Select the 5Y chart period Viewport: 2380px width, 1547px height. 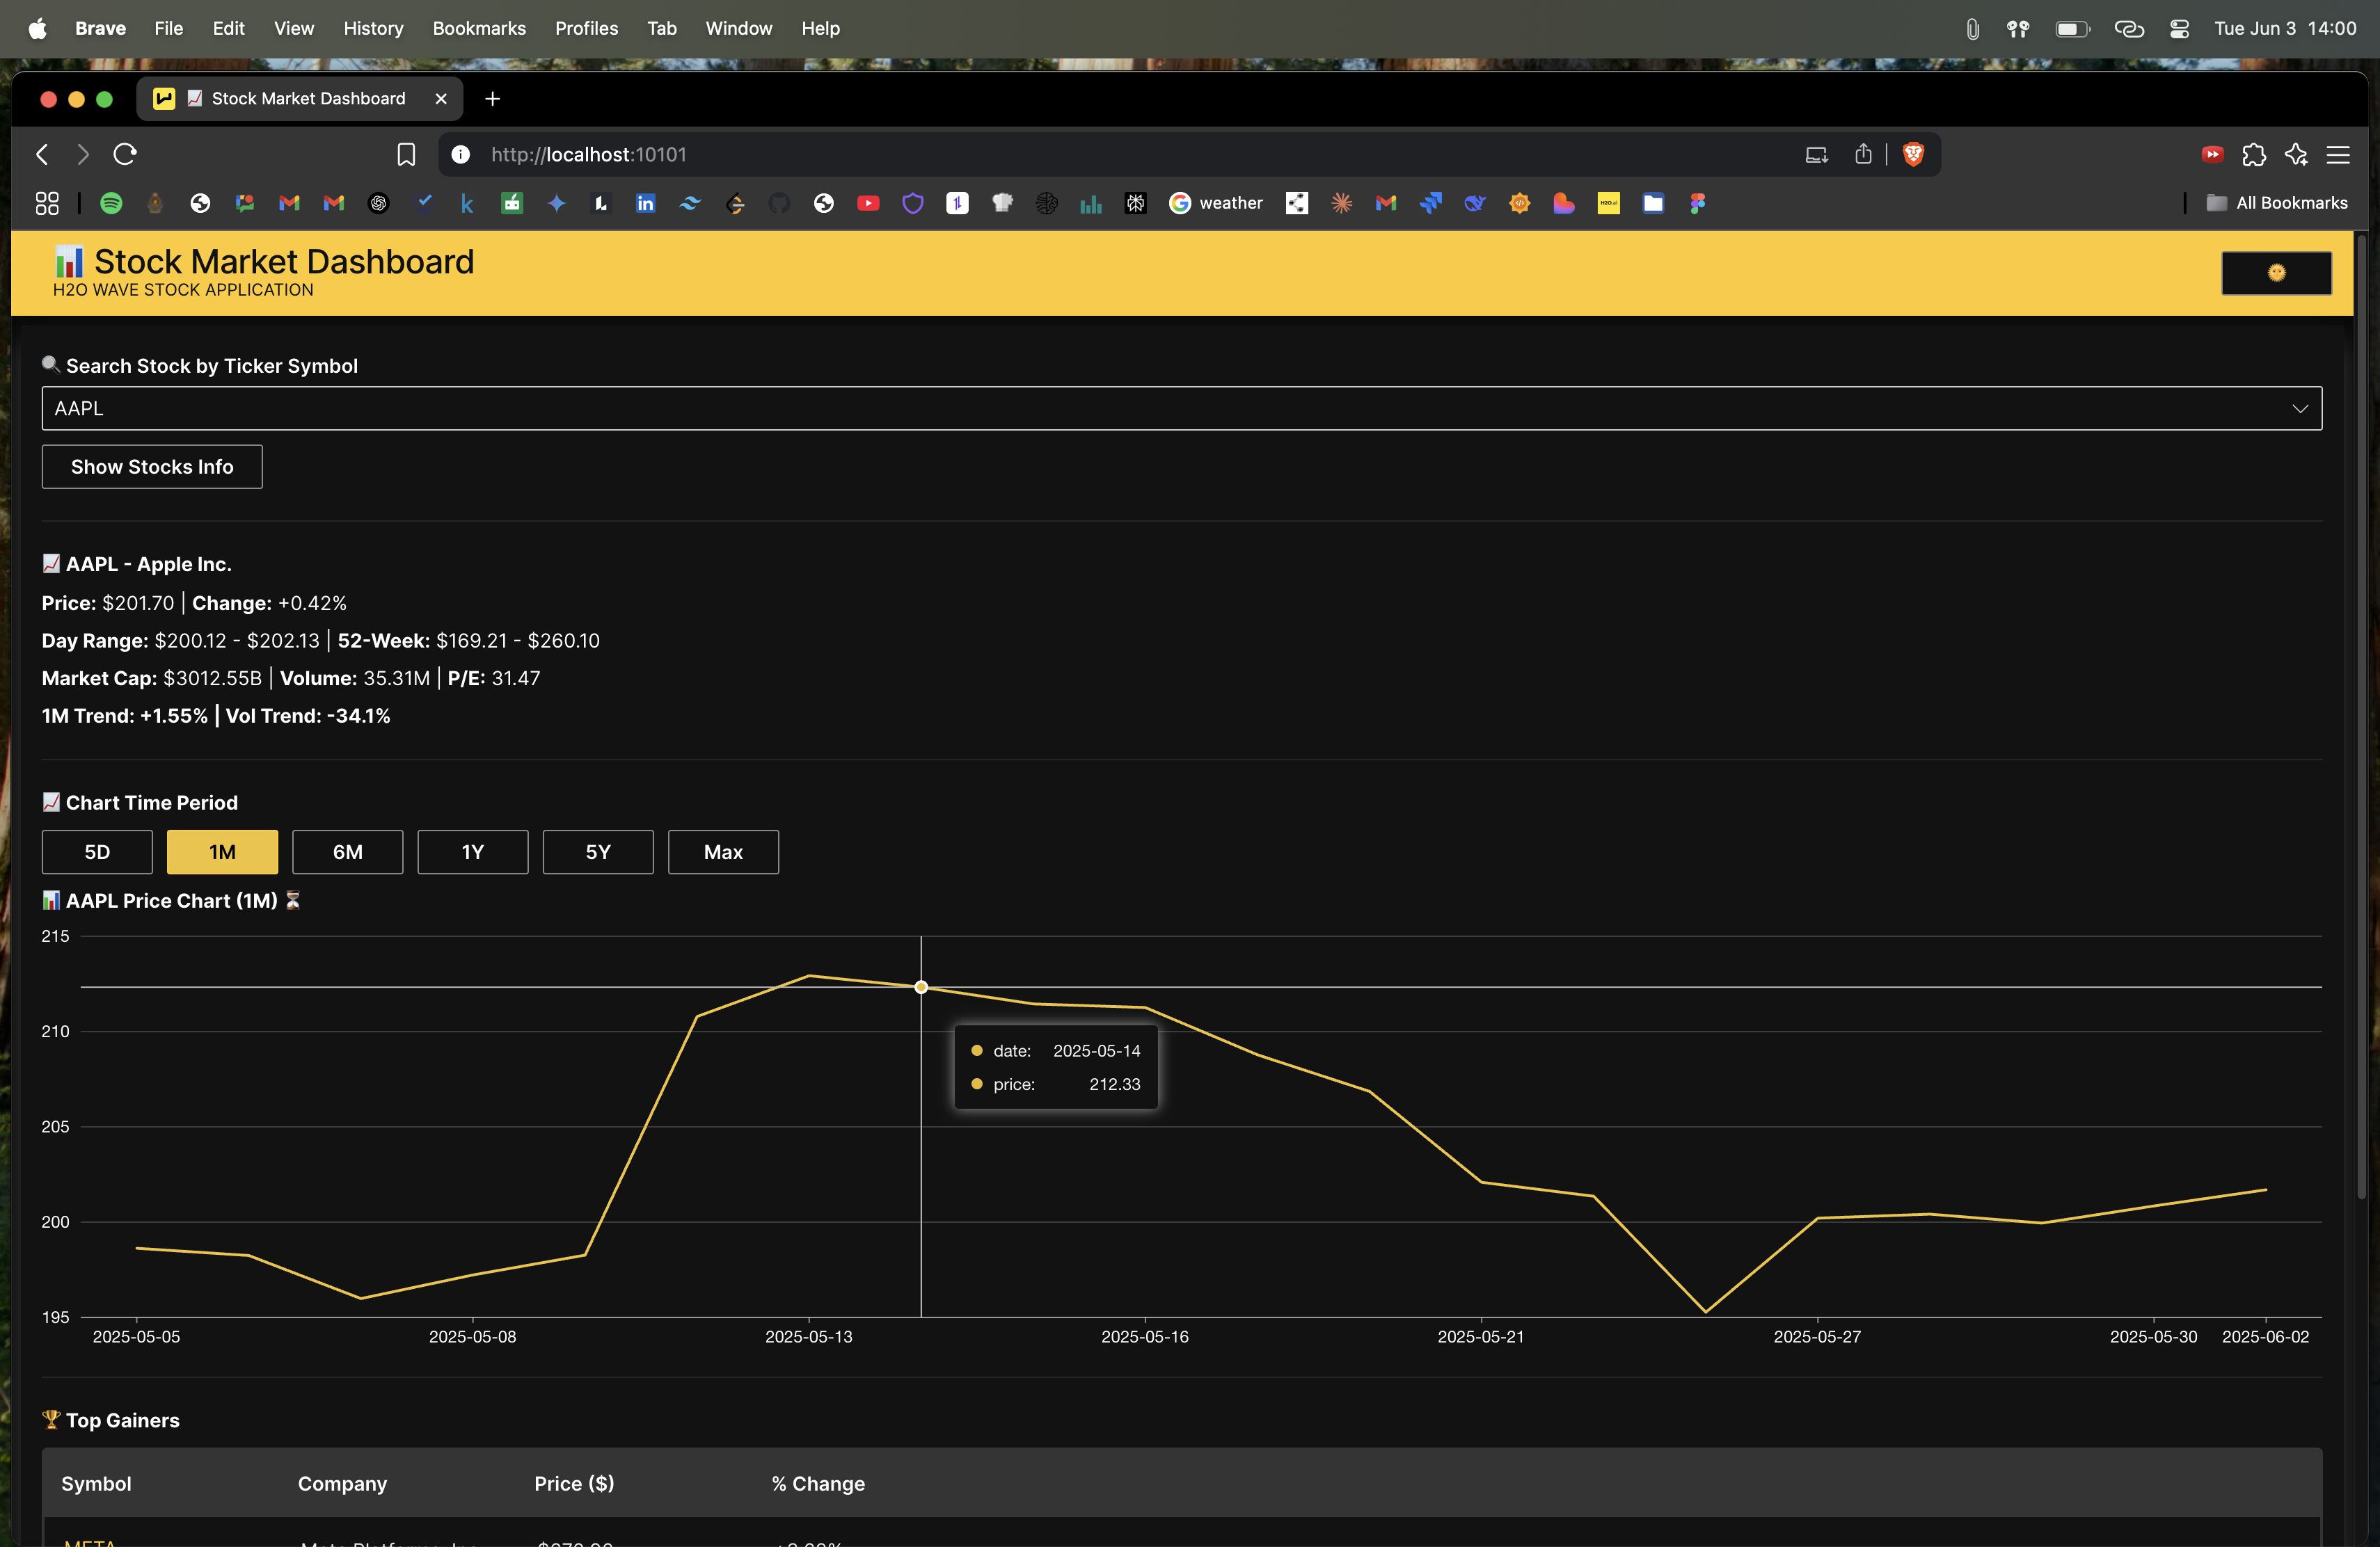click(598, 851)
